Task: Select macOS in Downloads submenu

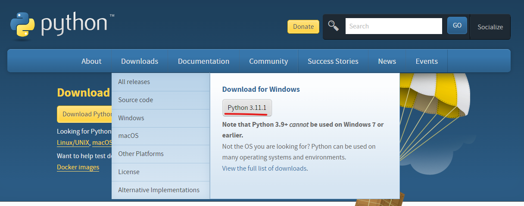Action: click(161, 136)
